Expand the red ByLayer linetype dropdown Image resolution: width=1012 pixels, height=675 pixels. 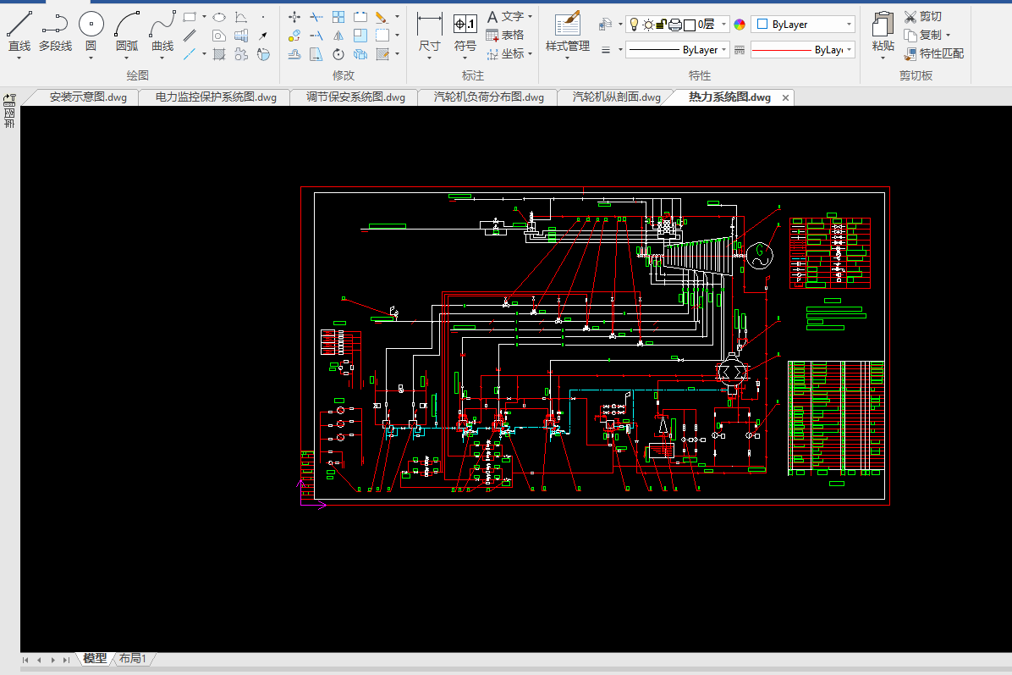tap(849, 50)
